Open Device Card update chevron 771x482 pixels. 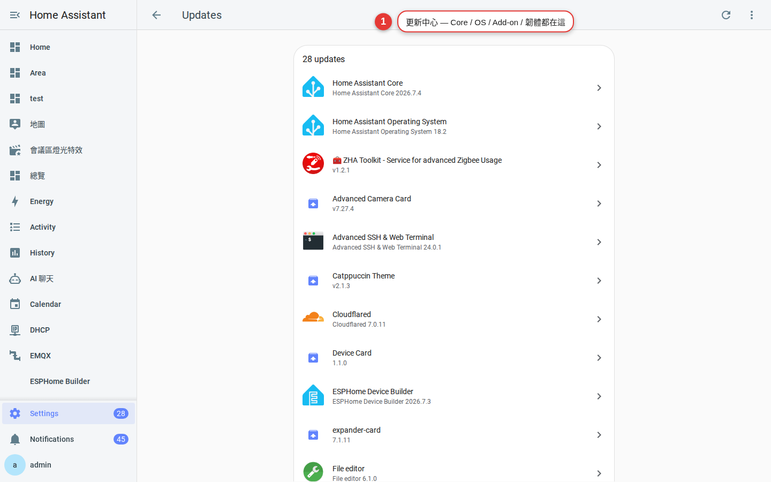(x=599, y=358)
